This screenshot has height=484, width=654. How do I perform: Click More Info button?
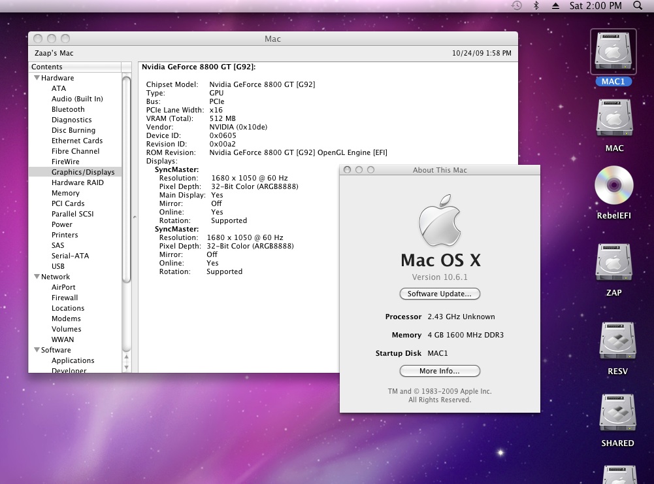(440, 371)
